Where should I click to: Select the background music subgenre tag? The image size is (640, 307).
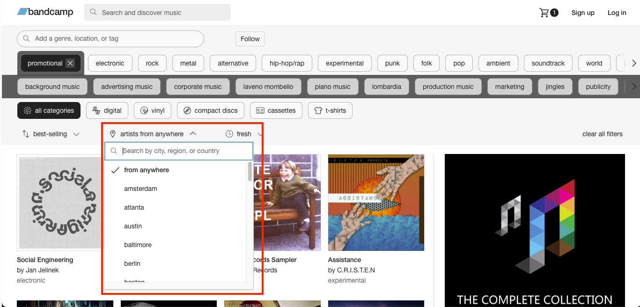[x=52, y=86]
